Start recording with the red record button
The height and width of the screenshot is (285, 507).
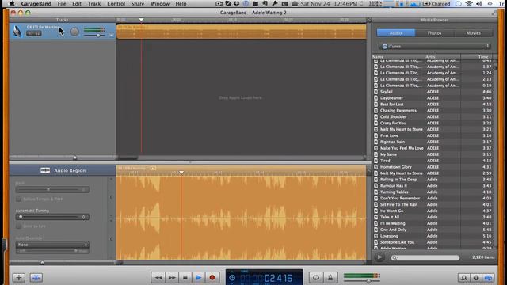212,278
